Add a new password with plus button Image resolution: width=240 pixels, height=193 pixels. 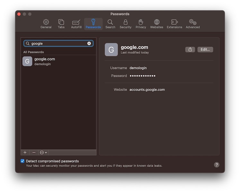[25, 152]
